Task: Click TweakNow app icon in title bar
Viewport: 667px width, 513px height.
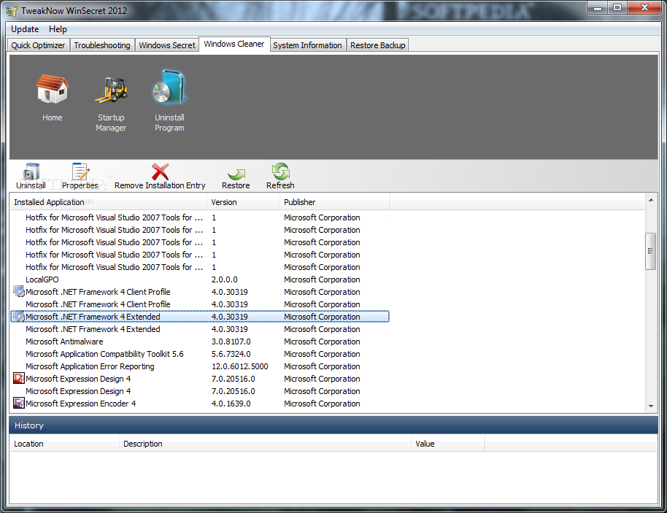Action: [12, 11]
